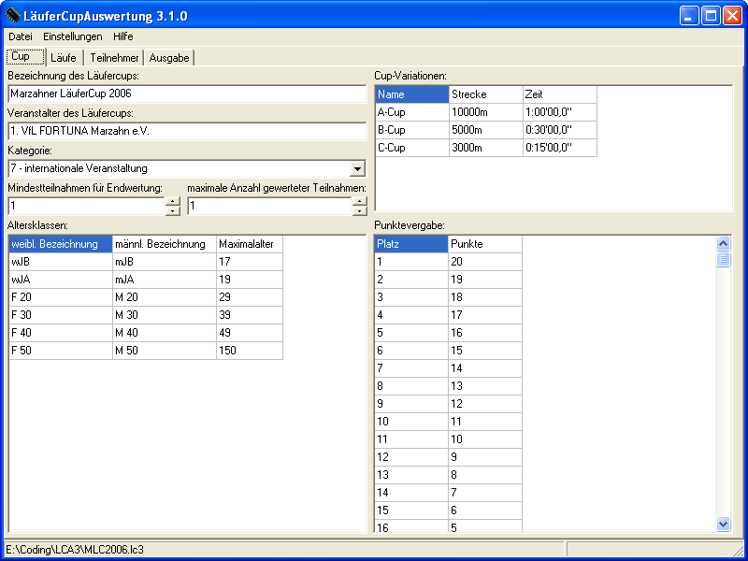Click Punktevergabe scrollbar down arrow
748x561 pixels.
tap(723, 524)
